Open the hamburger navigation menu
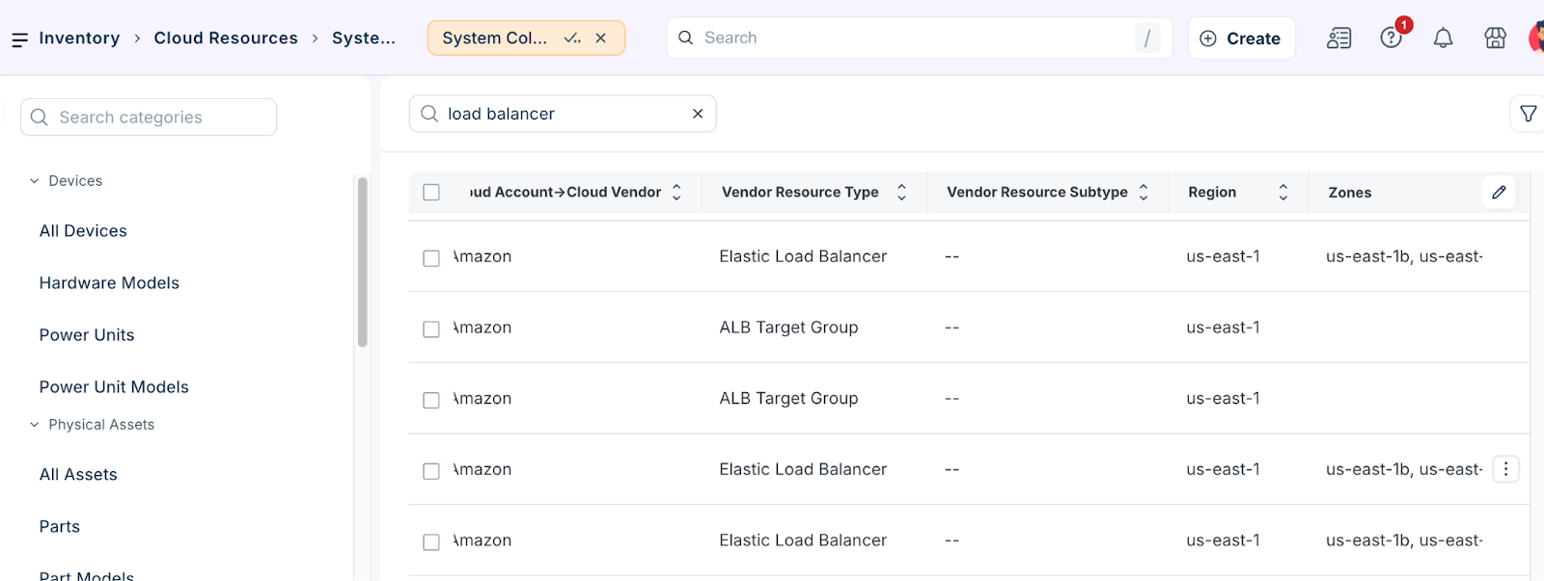 (19, 40)
